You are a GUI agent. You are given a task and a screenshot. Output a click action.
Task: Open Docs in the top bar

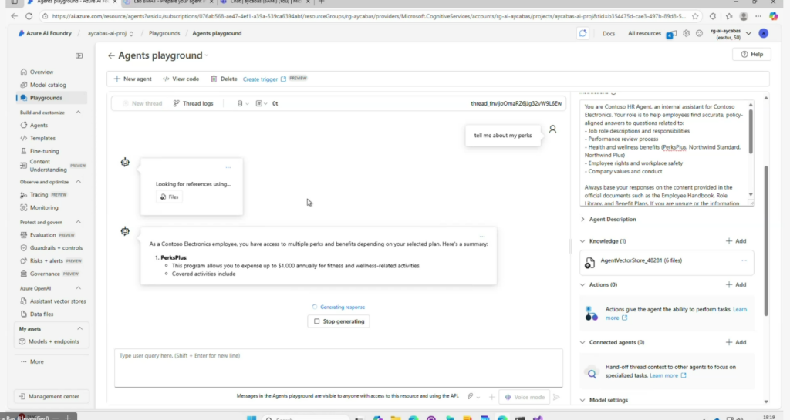point(609,34)
